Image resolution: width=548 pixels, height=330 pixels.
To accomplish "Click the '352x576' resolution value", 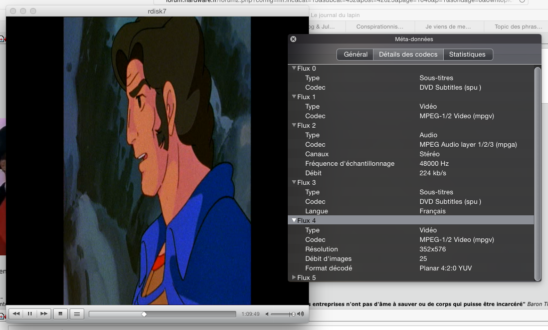I will point(433,249).
